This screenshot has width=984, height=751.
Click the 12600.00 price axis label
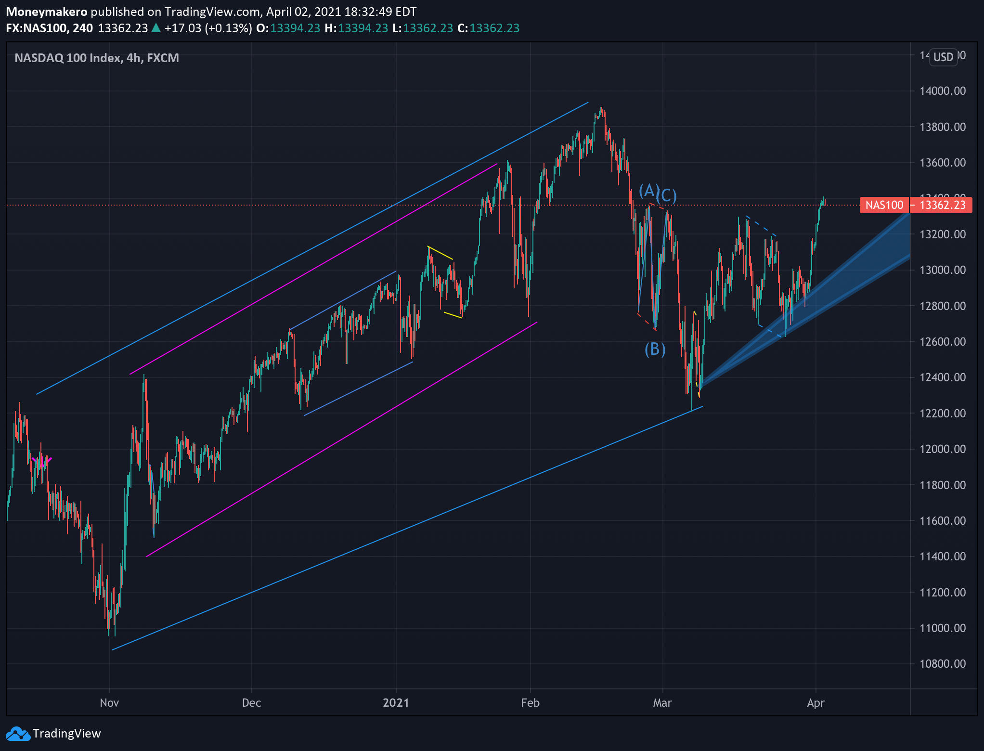(x=943, y=342)
